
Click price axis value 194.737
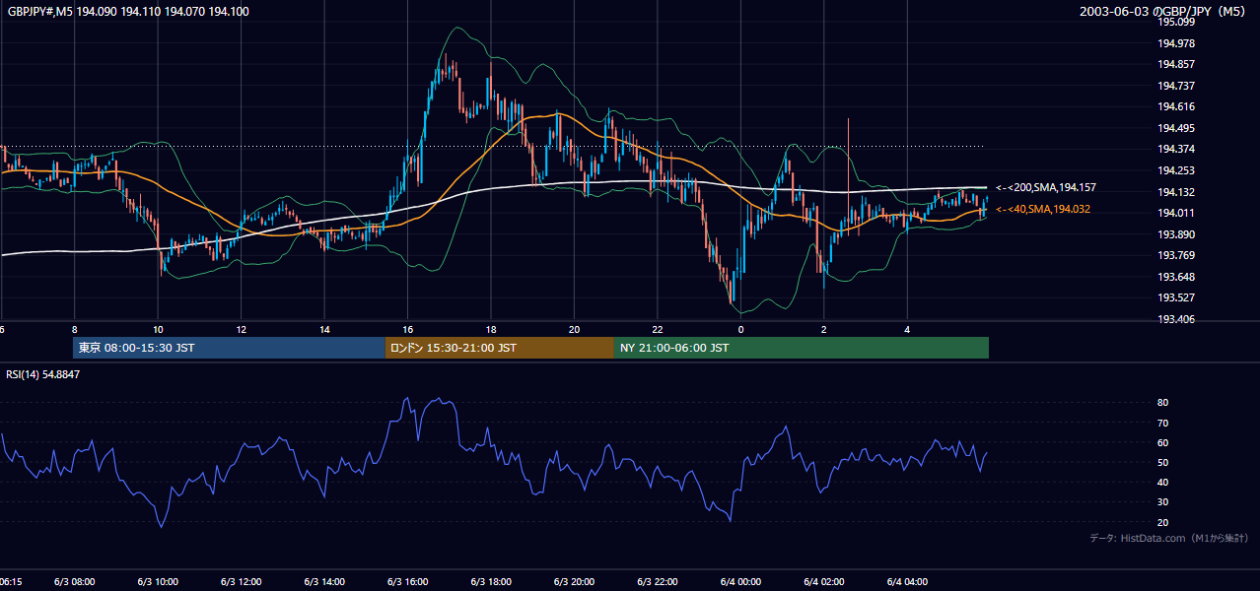tap(1176, 86)
